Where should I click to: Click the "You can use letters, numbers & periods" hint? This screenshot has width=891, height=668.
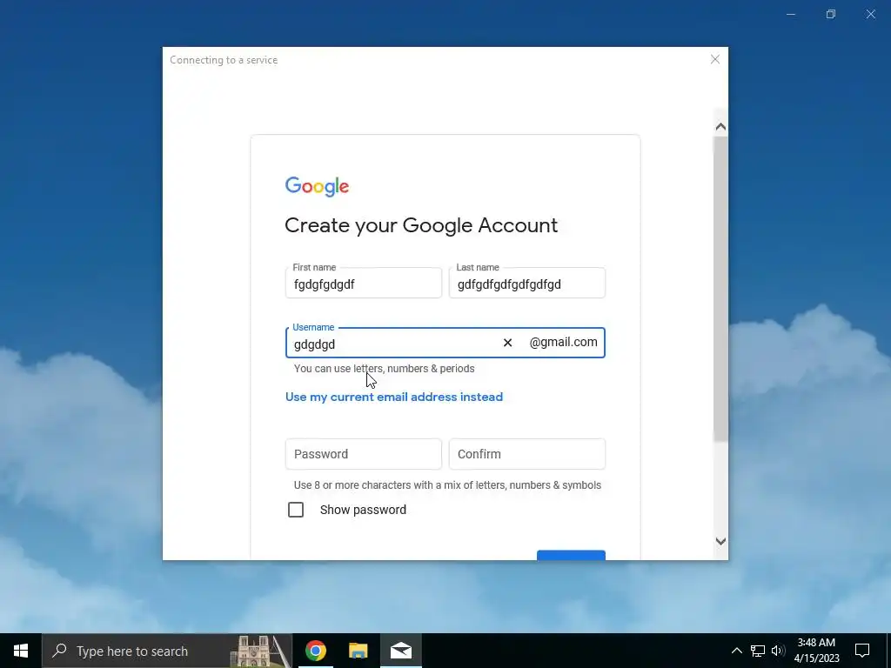[384, 369]
